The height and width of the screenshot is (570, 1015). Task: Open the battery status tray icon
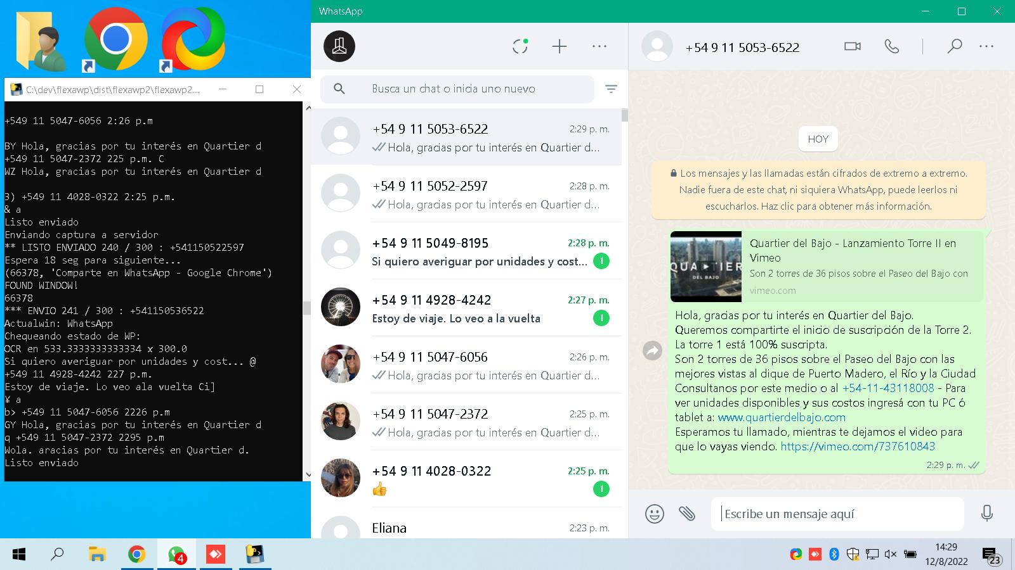pyautogui.click(x=910, y=554)
